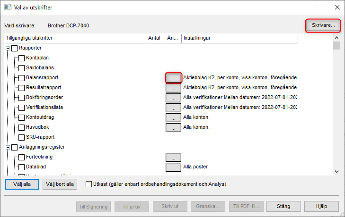This screenshot has height=217, width=345.
Task: Select the Kontoplan row label
Action: (37, 58)
